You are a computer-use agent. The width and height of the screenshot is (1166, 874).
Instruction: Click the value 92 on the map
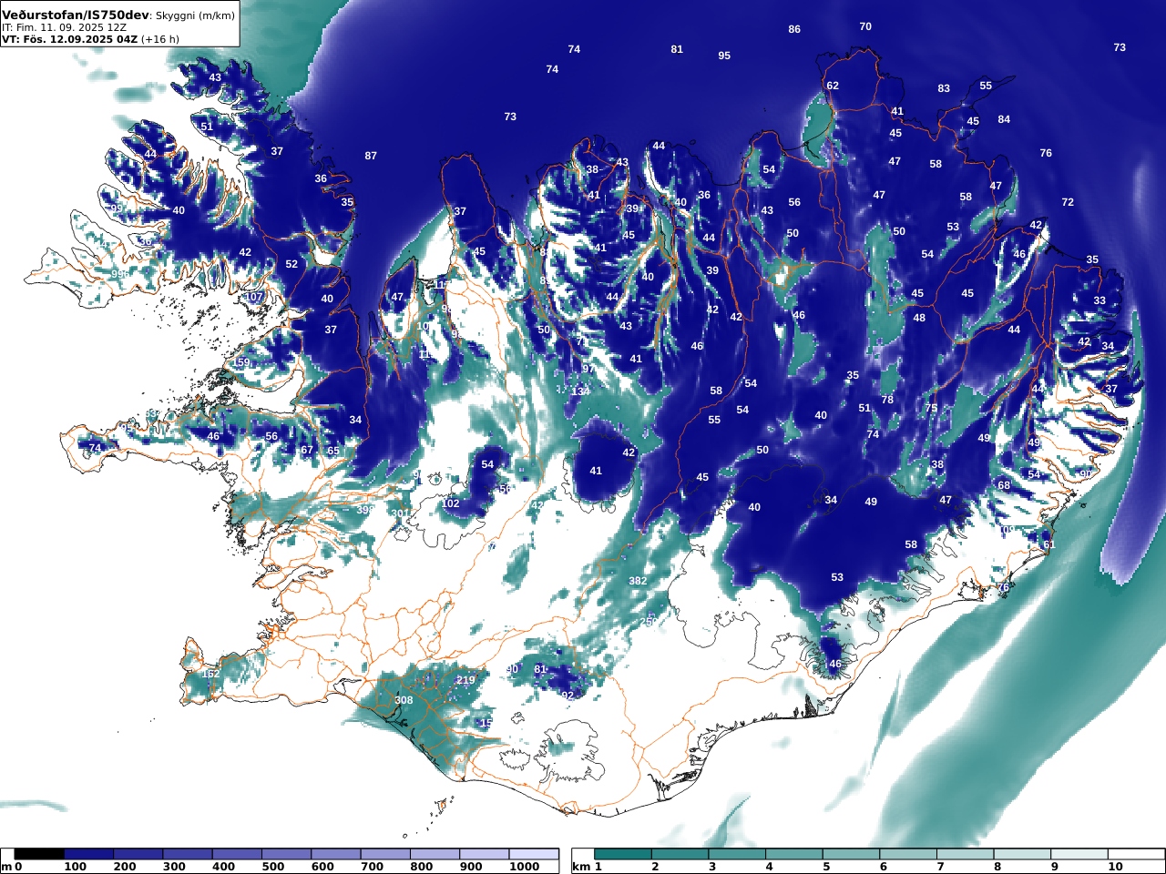568,696
